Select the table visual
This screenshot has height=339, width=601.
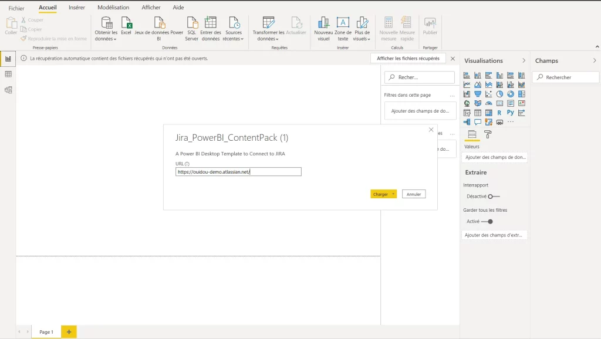[x=478, y=113]
